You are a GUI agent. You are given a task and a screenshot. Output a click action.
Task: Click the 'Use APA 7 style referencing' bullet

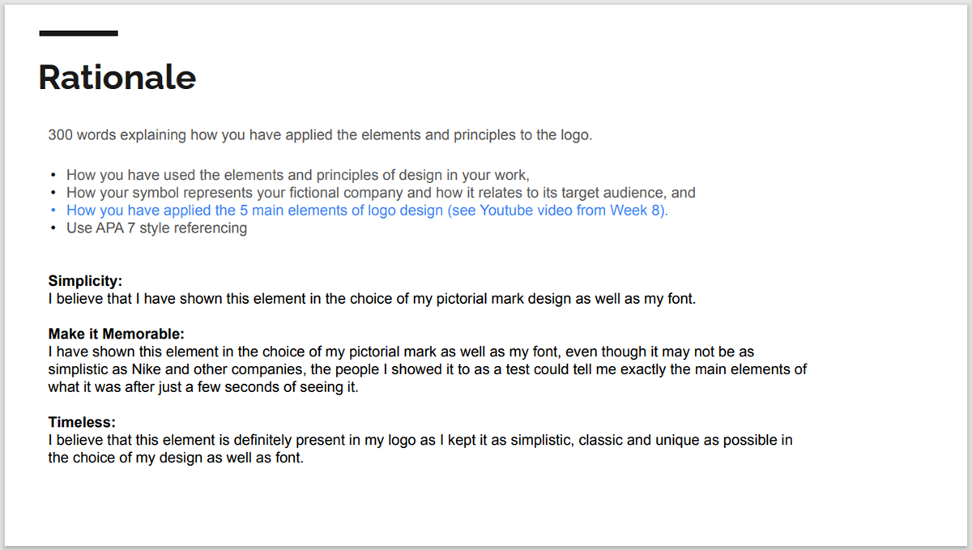click(156, 228)
